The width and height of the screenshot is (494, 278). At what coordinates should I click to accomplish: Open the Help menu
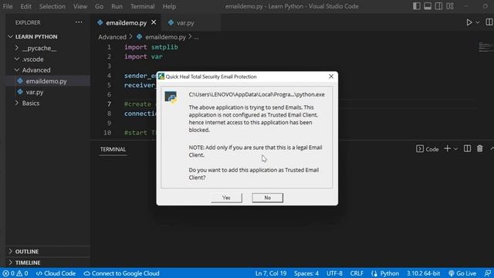[x=169, y=6]
